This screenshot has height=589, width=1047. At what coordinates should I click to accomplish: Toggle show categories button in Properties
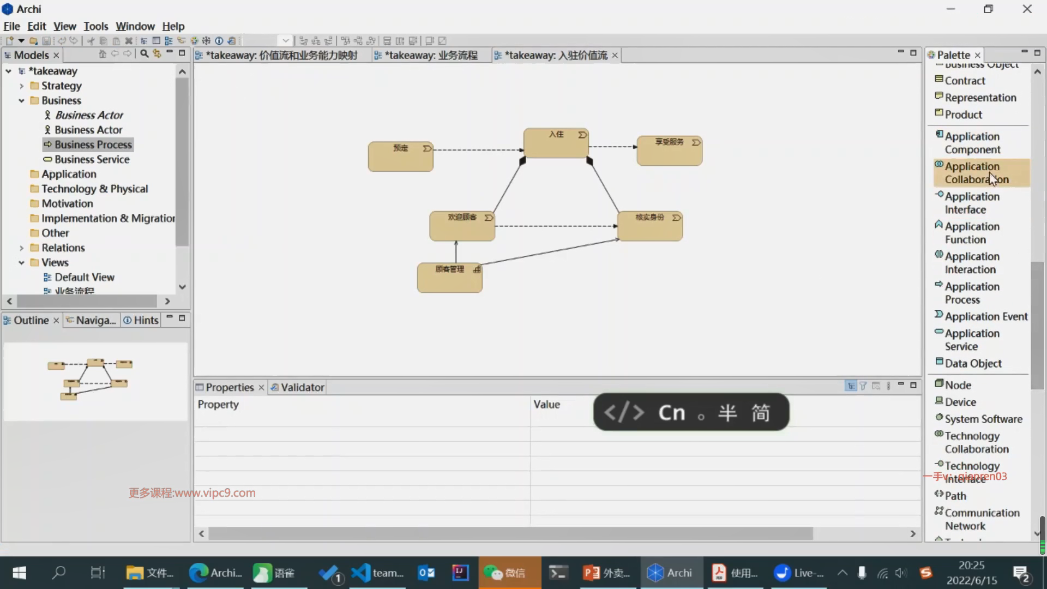[851, 386]
